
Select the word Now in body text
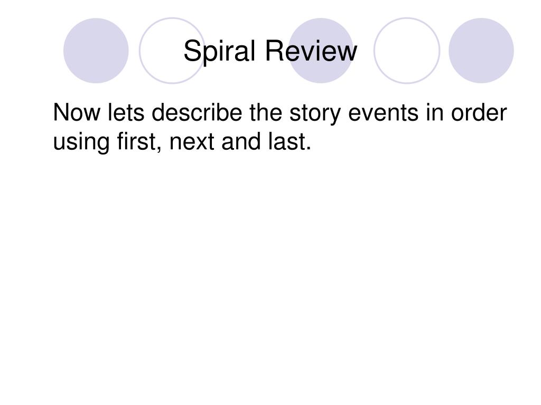(77, 112)
